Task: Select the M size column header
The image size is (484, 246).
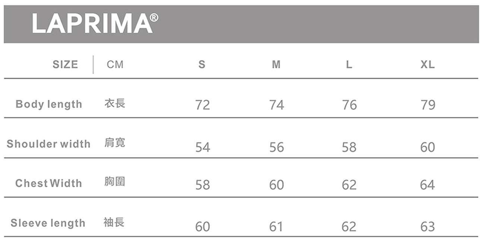Action: point(276,65)
